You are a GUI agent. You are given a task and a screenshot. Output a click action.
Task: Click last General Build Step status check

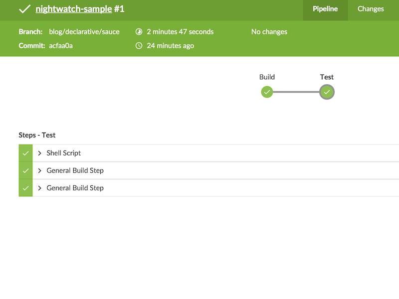pyautogui.click(x=25, y=188)
